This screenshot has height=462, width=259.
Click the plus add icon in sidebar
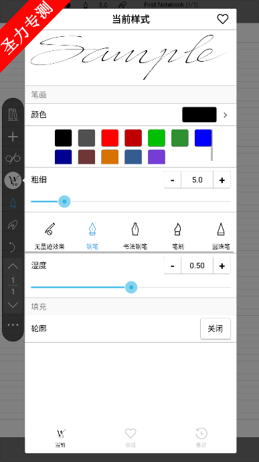pos(13,137)
